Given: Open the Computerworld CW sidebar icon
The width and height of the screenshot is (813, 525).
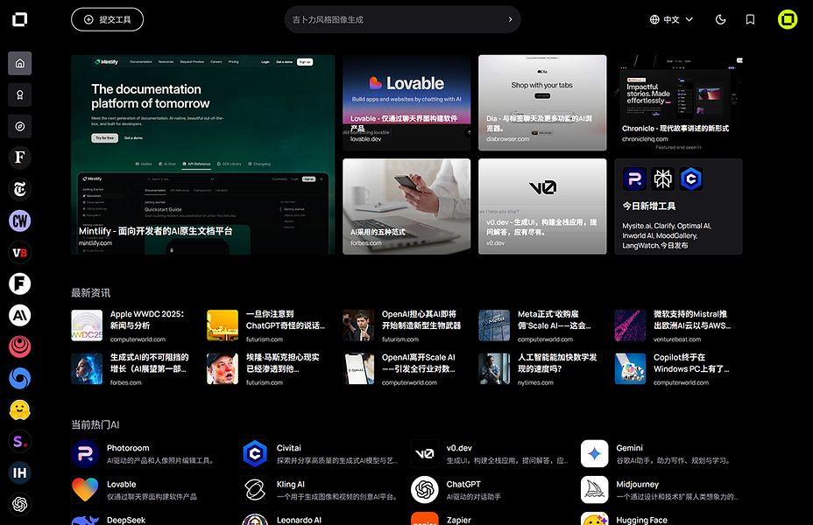Looking at the screenshot, I should point(19,221).
